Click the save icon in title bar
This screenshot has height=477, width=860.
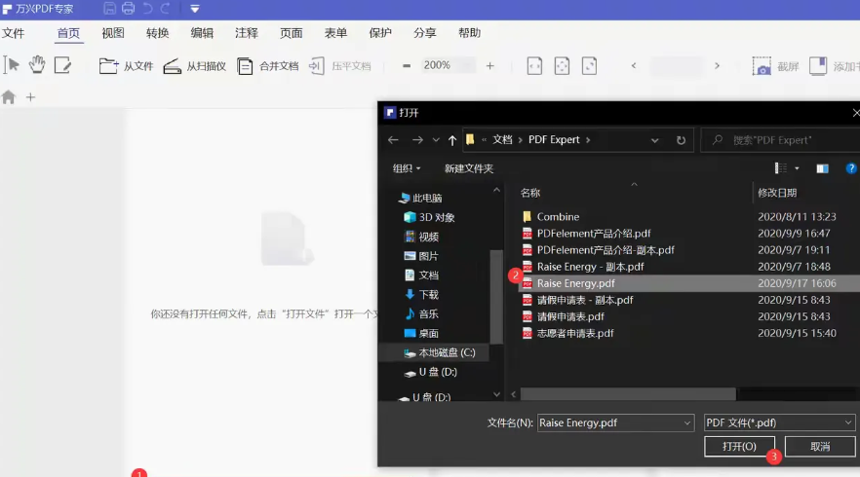pyautogui.click(x=109, y=8)
